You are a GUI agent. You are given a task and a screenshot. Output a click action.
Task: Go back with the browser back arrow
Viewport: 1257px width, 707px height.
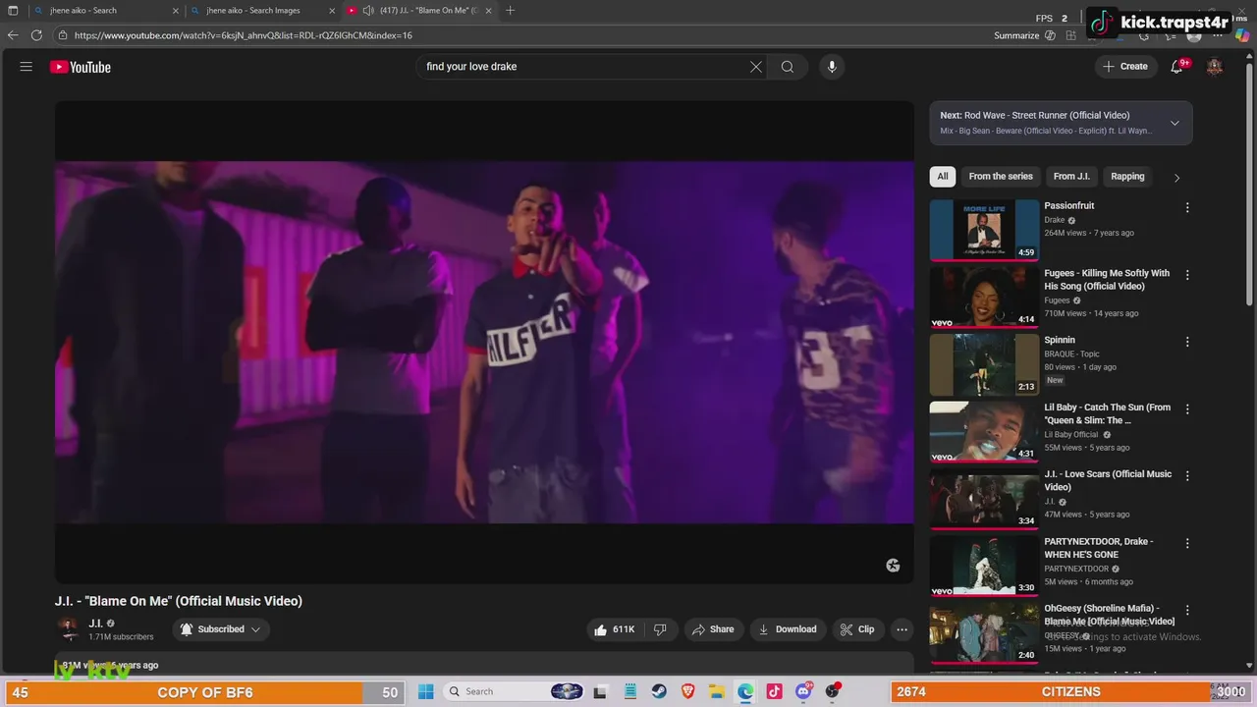click(13, 35)
